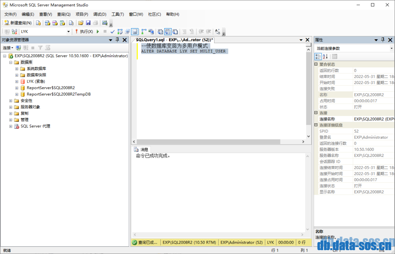The image size is (395, 254).
Task: Expand the 系统数据库 folder
Action: [17, 69]
